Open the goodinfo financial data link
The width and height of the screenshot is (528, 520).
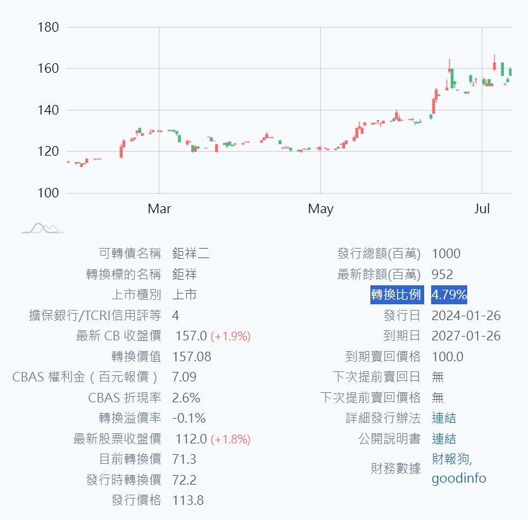coord(458,478)
